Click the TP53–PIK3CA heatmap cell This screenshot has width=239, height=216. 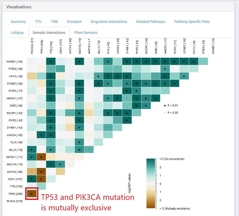[x=32, y=194]
